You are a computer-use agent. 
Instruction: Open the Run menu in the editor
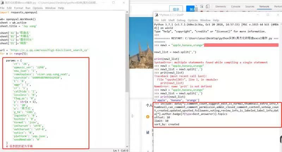click(x=27, y=8)
